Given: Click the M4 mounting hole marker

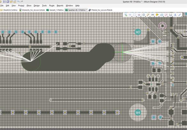Looking at the screenshot, I should (138, 113).
